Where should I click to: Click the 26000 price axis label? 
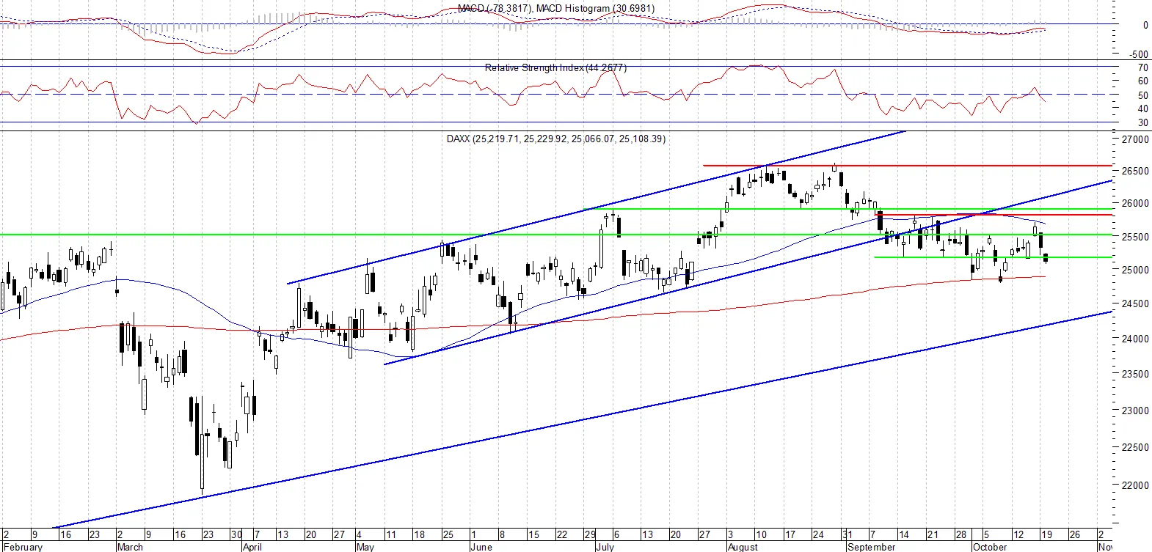pos(1136,204)
